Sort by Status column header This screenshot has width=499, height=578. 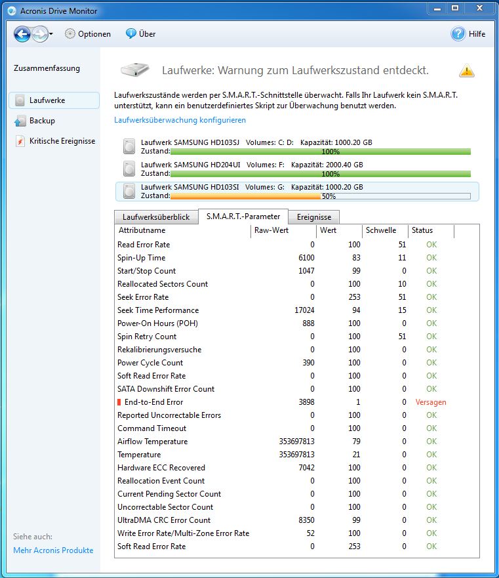(x=431, y=230)
